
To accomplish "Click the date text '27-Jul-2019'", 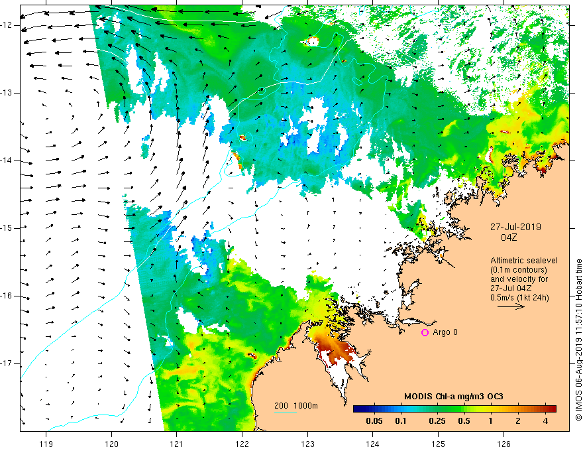I will 515,227.
